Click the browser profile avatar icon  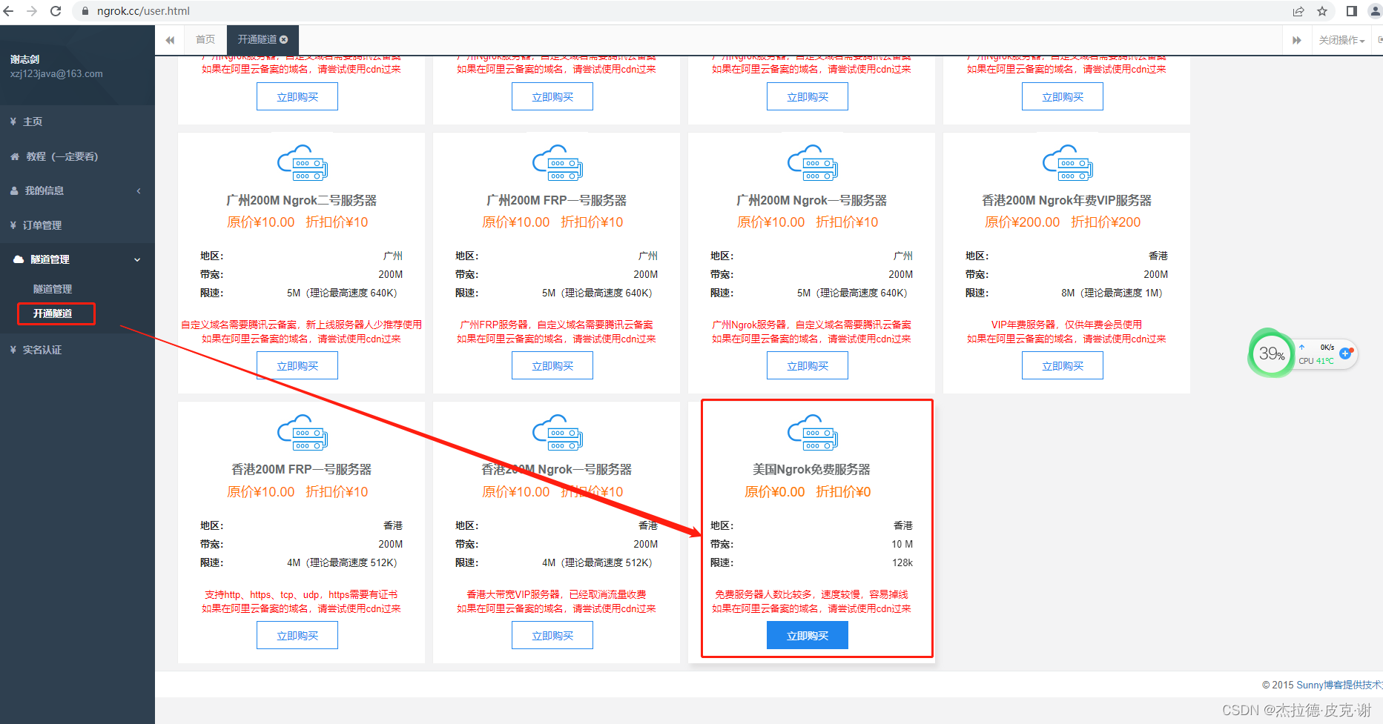pyautogui.click(x=1376, y=11)
